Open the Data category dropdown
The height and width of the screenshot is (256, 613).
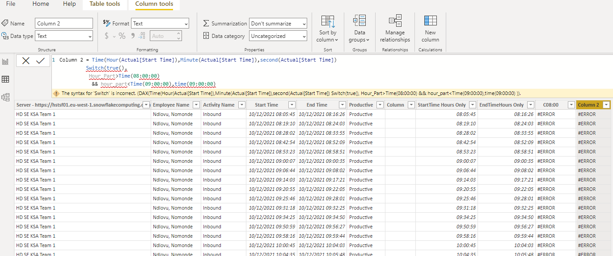tap(278, 36)
